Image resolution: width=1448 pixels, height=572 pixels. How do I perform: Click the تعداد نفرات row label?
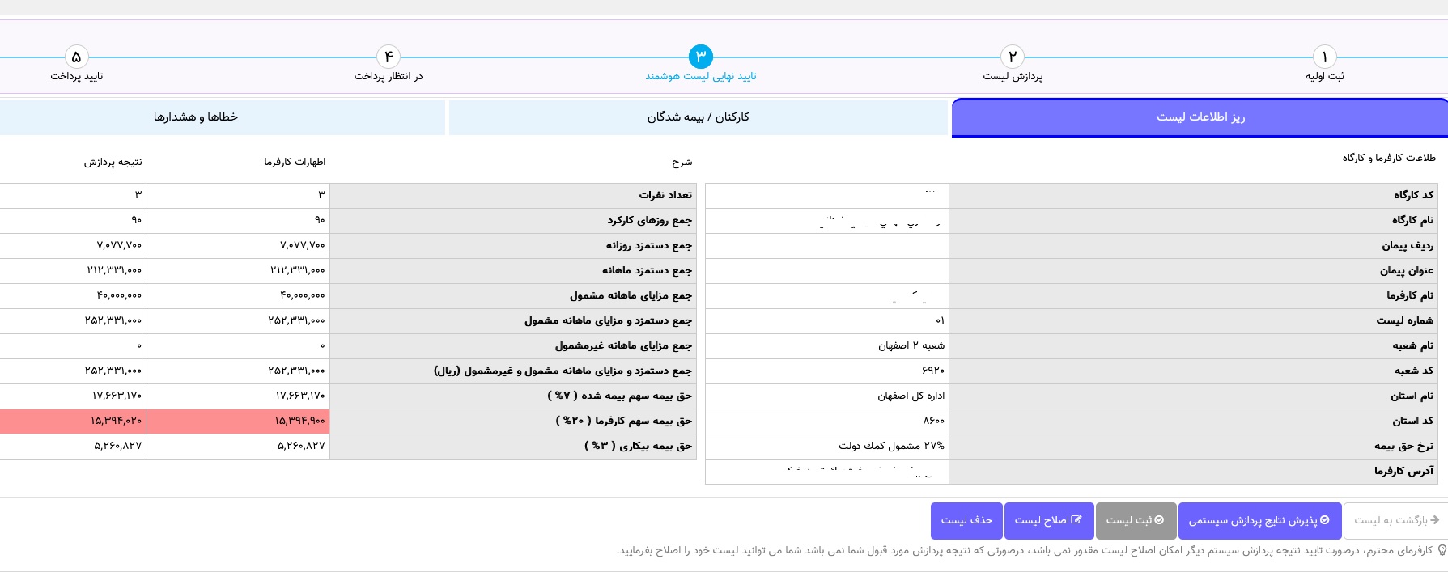(665, 195)
